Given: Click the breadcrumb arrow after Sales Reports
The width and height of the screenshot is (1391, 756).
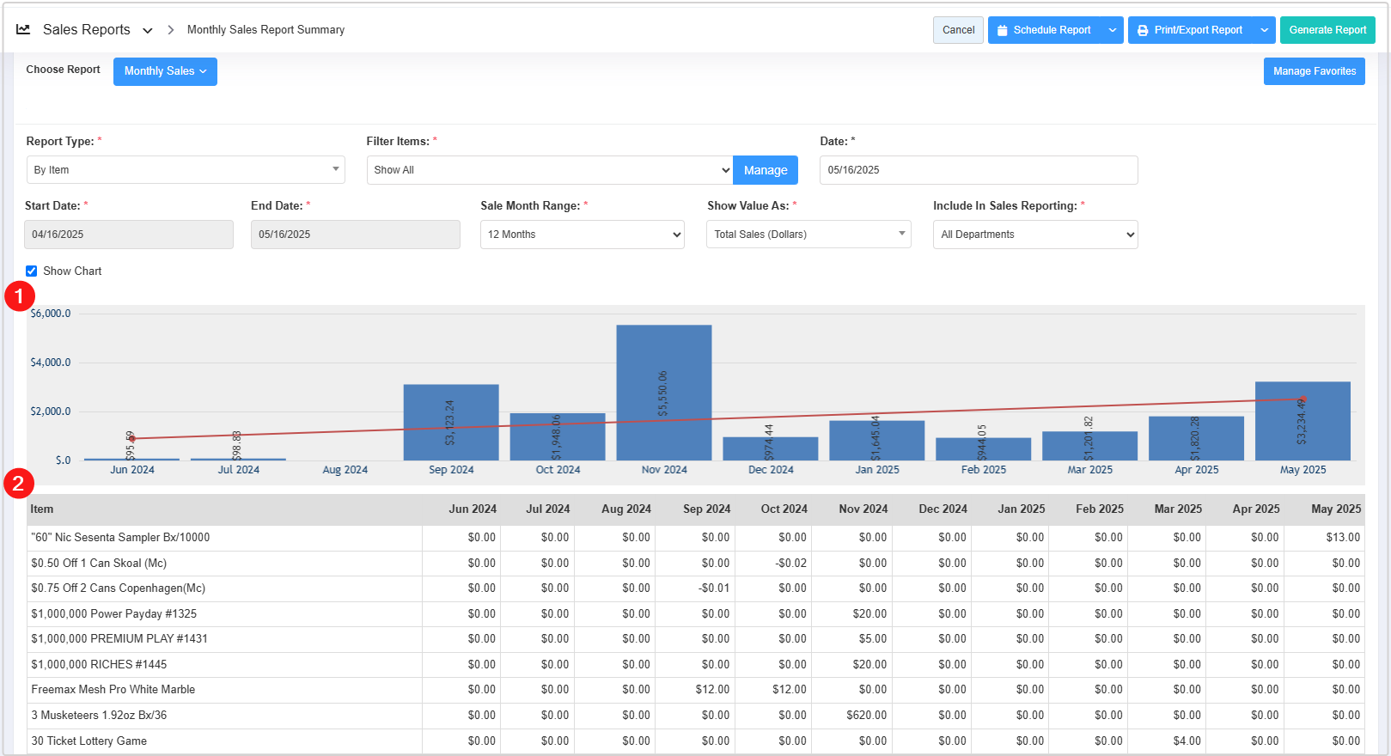Looking at the screenshot, I should tap(170, 30).
